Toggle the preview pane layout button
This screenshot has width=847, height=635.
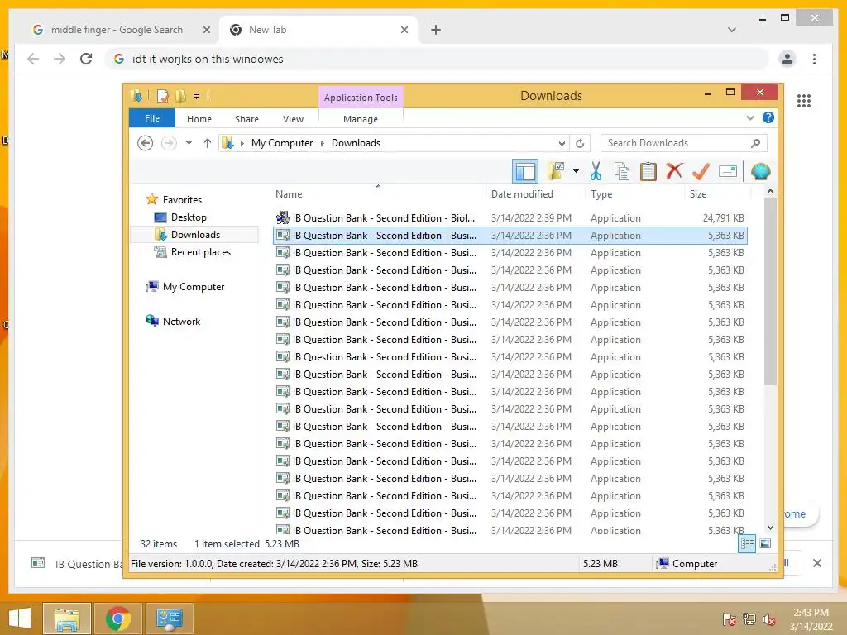(525, 171)
